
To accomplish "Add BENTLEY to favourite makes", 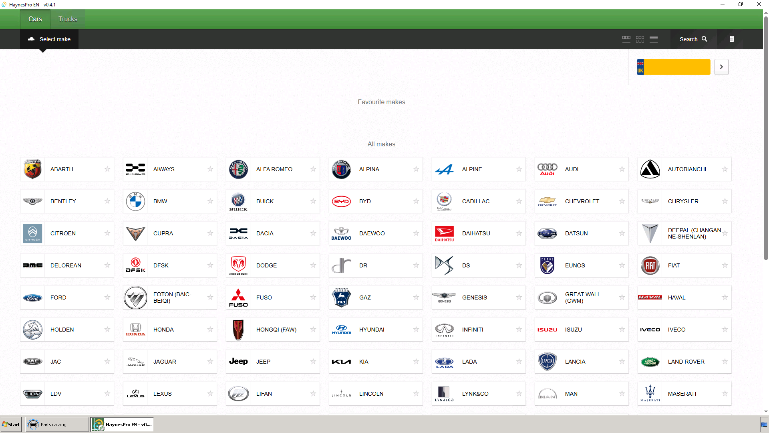I will pos(107,201).
